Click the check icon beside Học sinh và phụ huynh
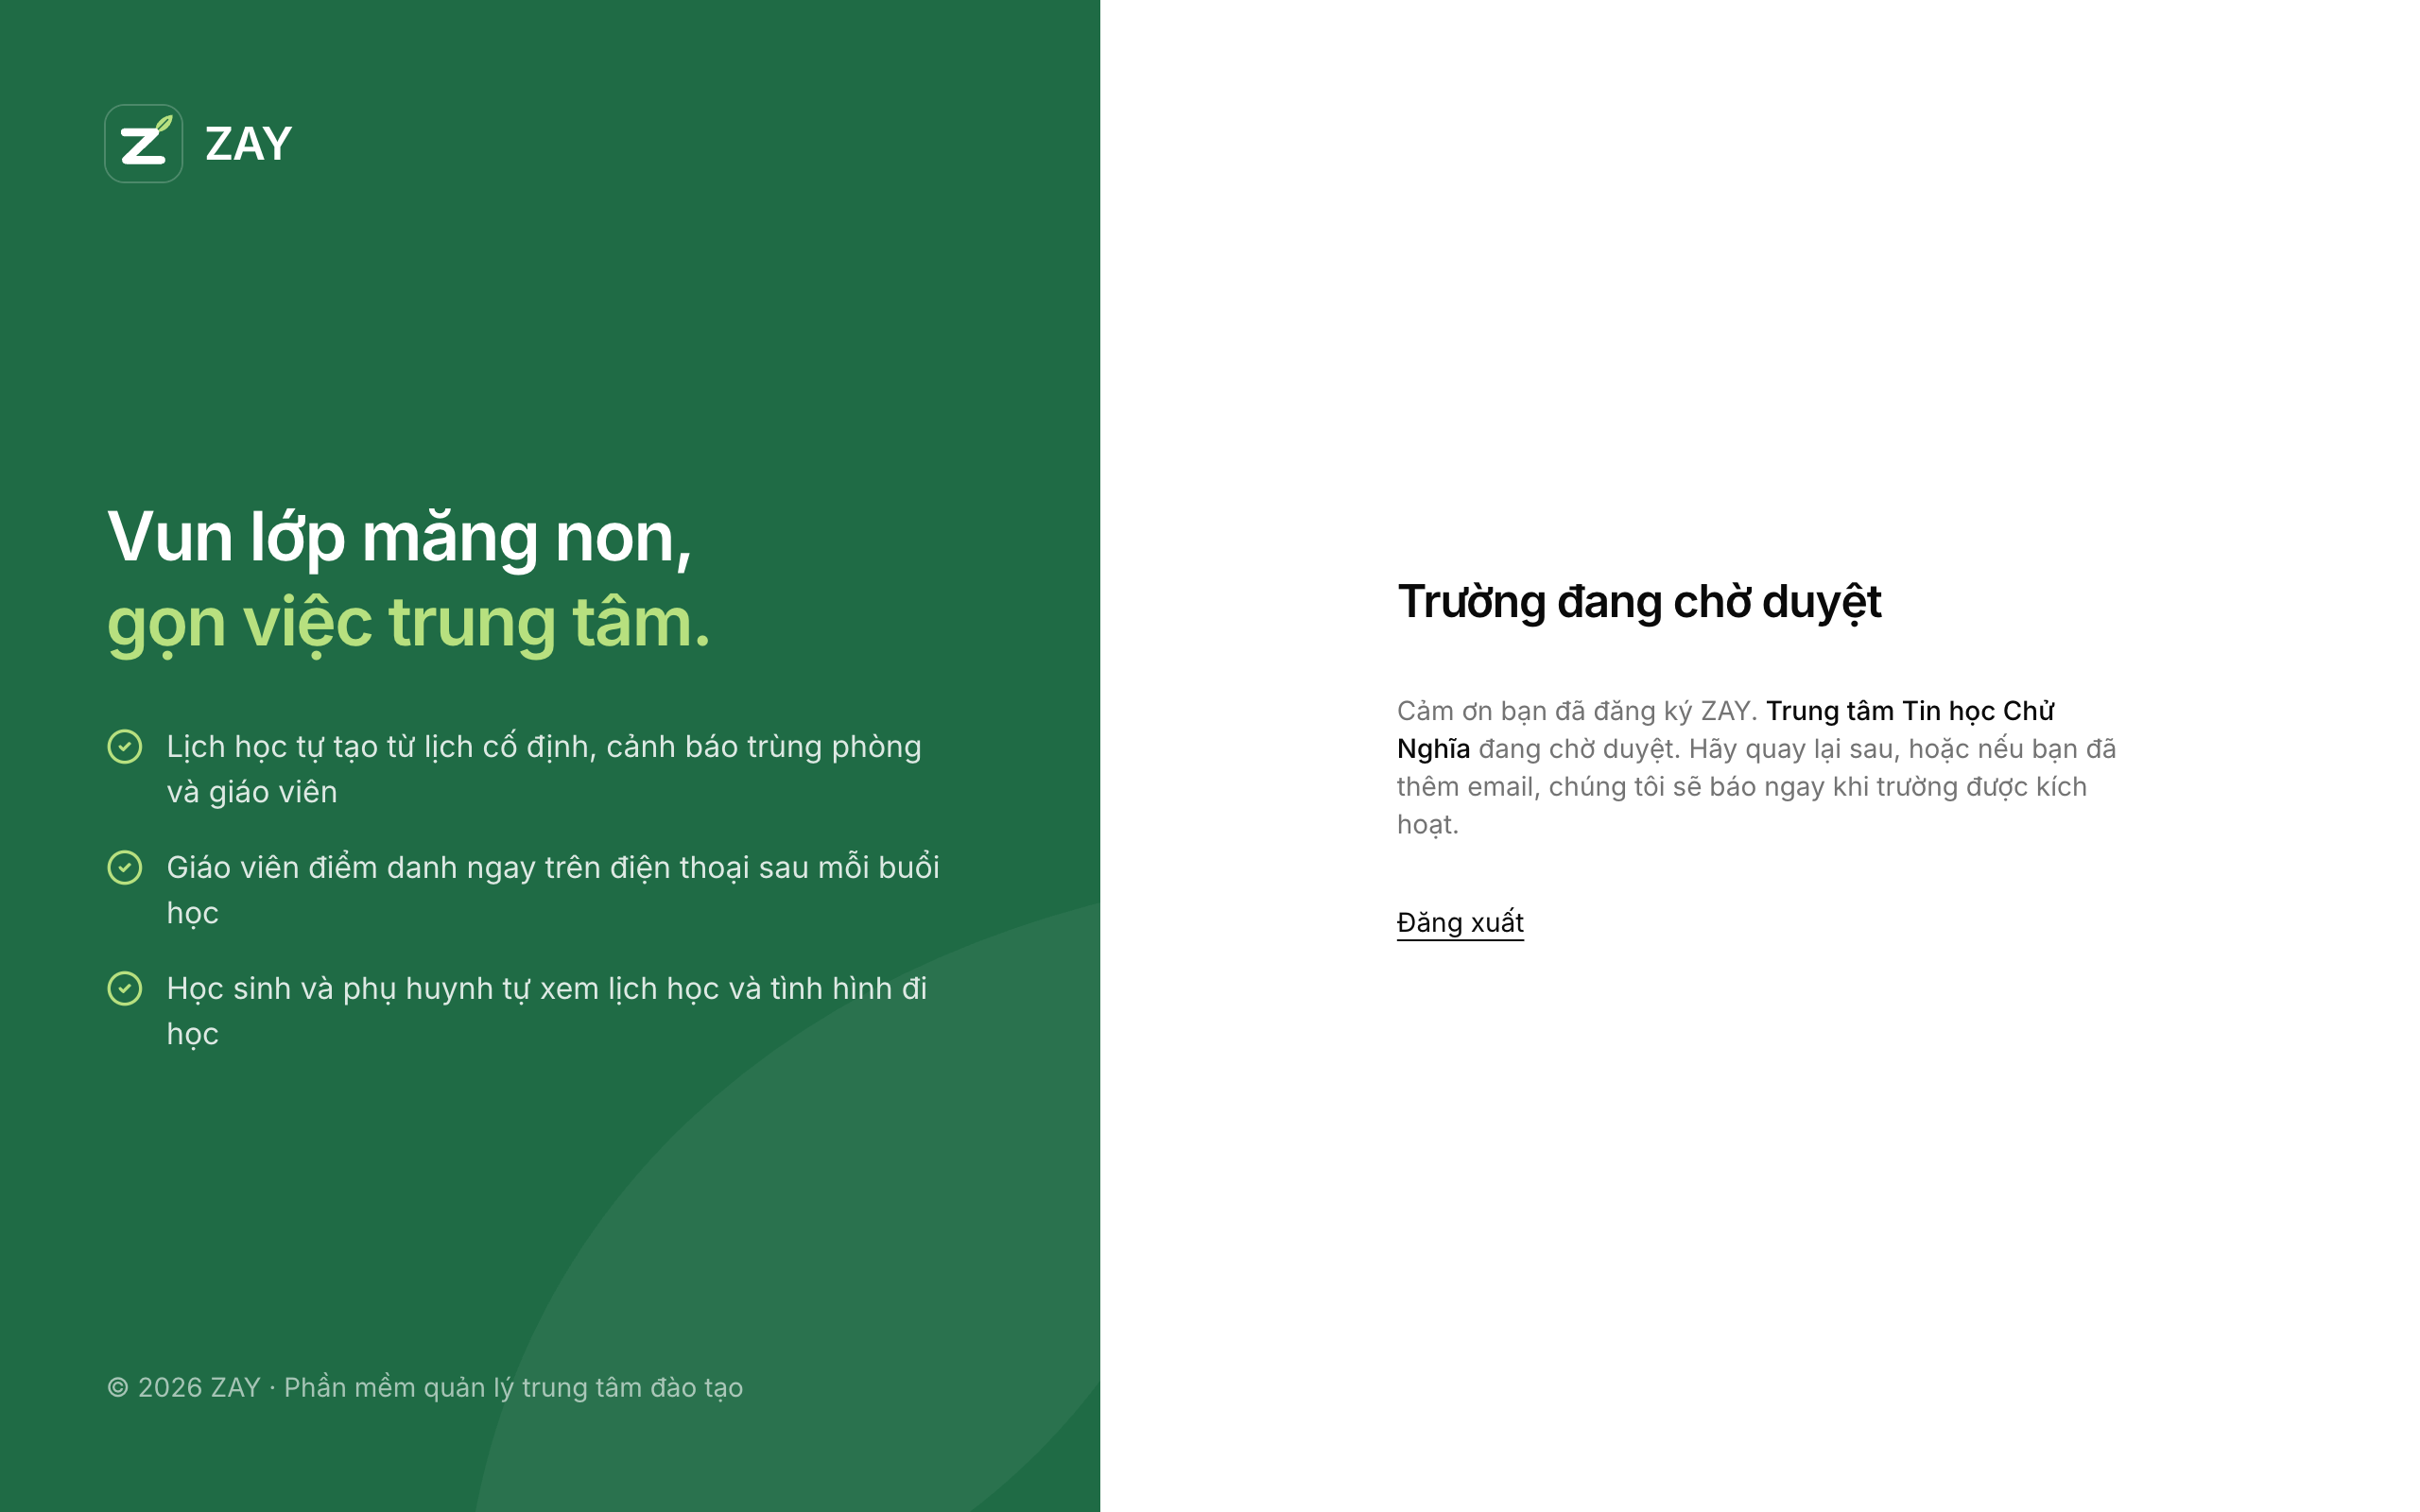 pos(125,988)
